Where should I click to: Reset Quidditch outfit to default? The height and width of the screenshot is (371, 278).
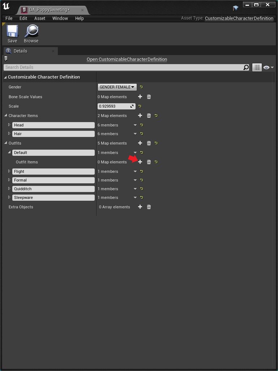coord(142,188)
